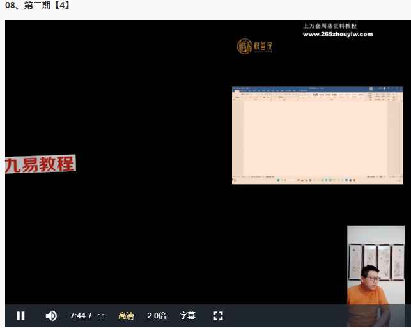Open the www.265zhouyiw.com watermark link
Viewport: 411px width, 328px height.
tap(337, 35)
